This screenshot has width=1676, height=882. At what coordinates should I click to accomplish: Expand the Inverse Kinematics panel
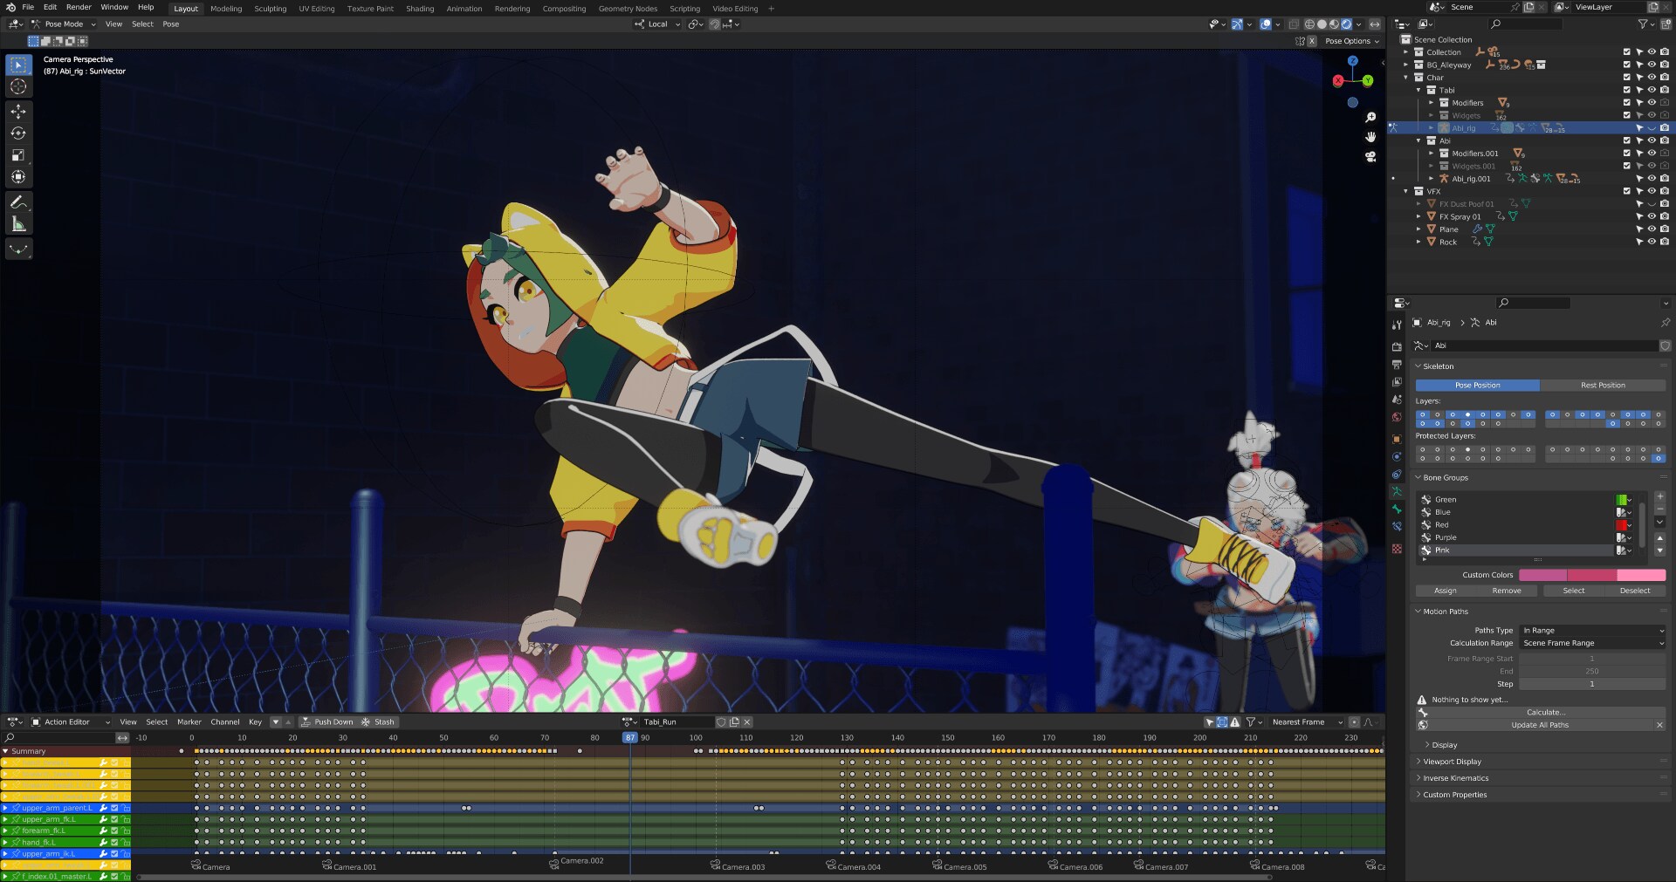[1455, 778]
